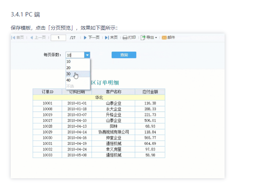Viewport: 256px width, 184px height.
Task: Click the /27 total pages label
Action: (73, 38)
